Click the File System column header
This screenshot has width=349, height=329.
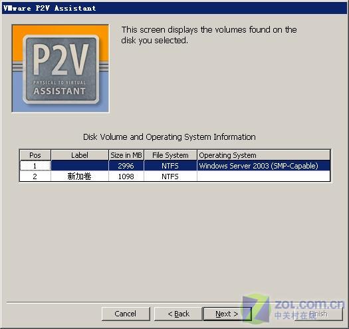pyautogui.click(x=170, y=155)
